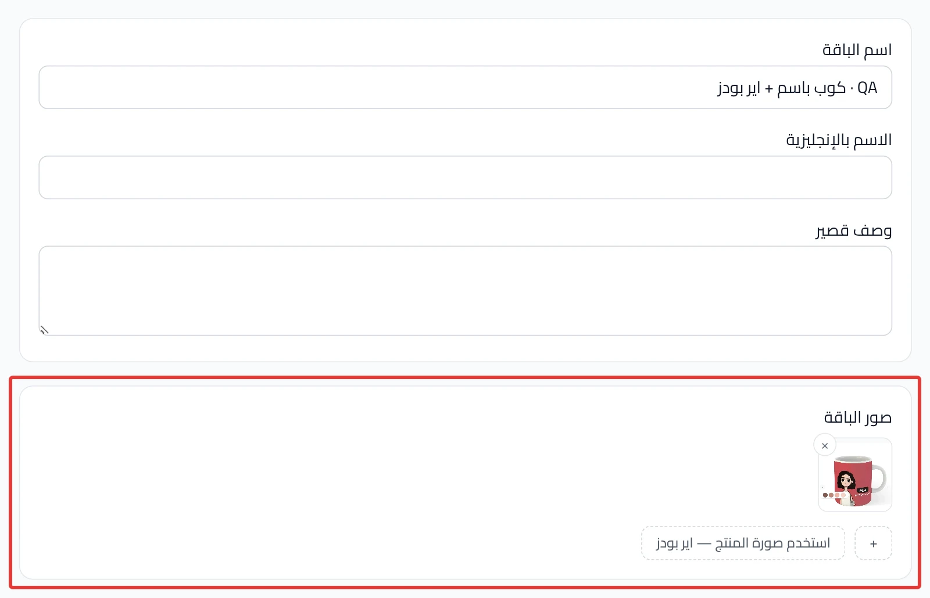Focus the اسم الباقة input field
The height and width of the screenshot is (598, 930).
tap(465, 88)
